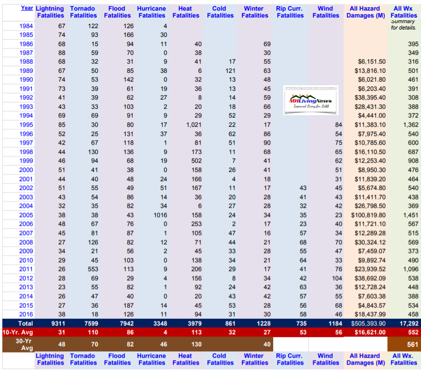The width and height of the screenshot is (421, 388).
Task: Open the bottom Heat Fatalities footer link
Action: click(x=186, y=359)
